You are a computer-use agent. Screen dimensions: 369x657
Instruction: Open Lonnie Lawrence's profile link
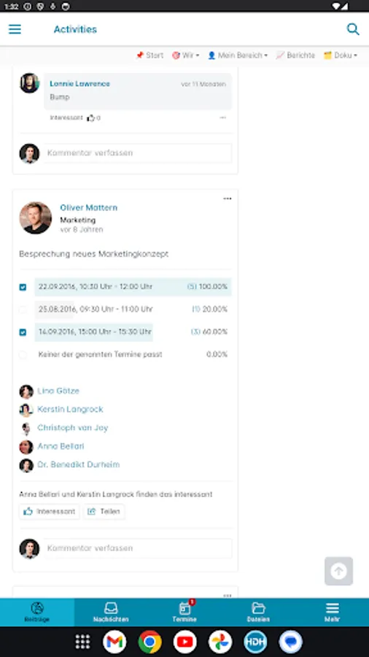[x=79, y=84]
